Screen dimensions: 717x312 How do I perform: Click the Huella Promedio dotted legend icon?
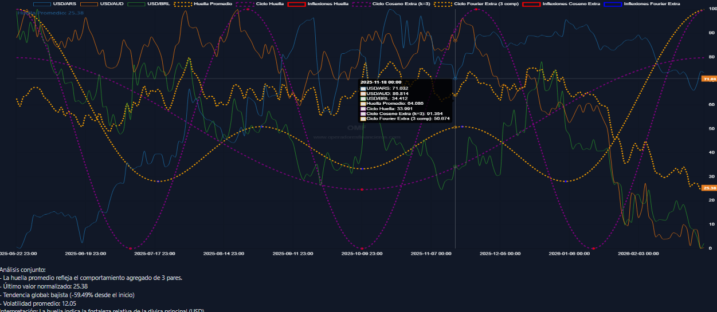pos(182,4)
